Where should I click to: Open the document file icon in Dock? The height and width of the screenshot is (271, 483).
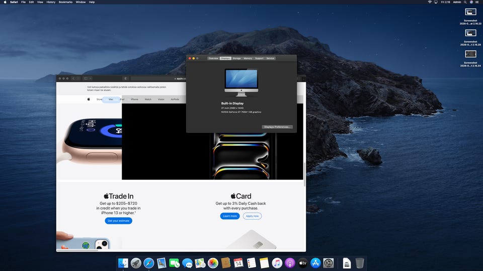click(347, 263)
